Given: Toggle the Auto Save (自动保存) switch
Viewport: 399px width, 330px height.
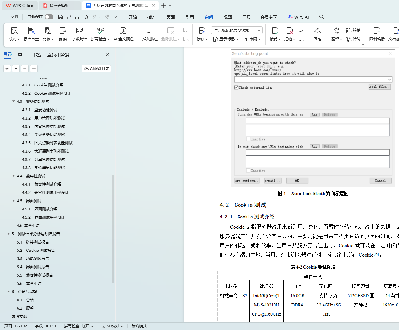Looking at the screenshot, I should pos(49,17).
